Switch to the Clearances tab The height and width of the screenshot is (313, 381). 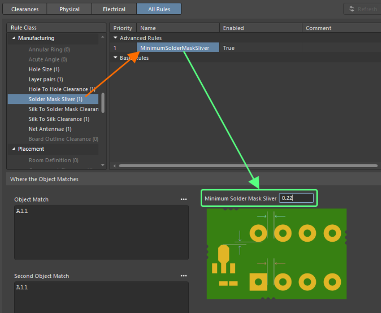25,9
